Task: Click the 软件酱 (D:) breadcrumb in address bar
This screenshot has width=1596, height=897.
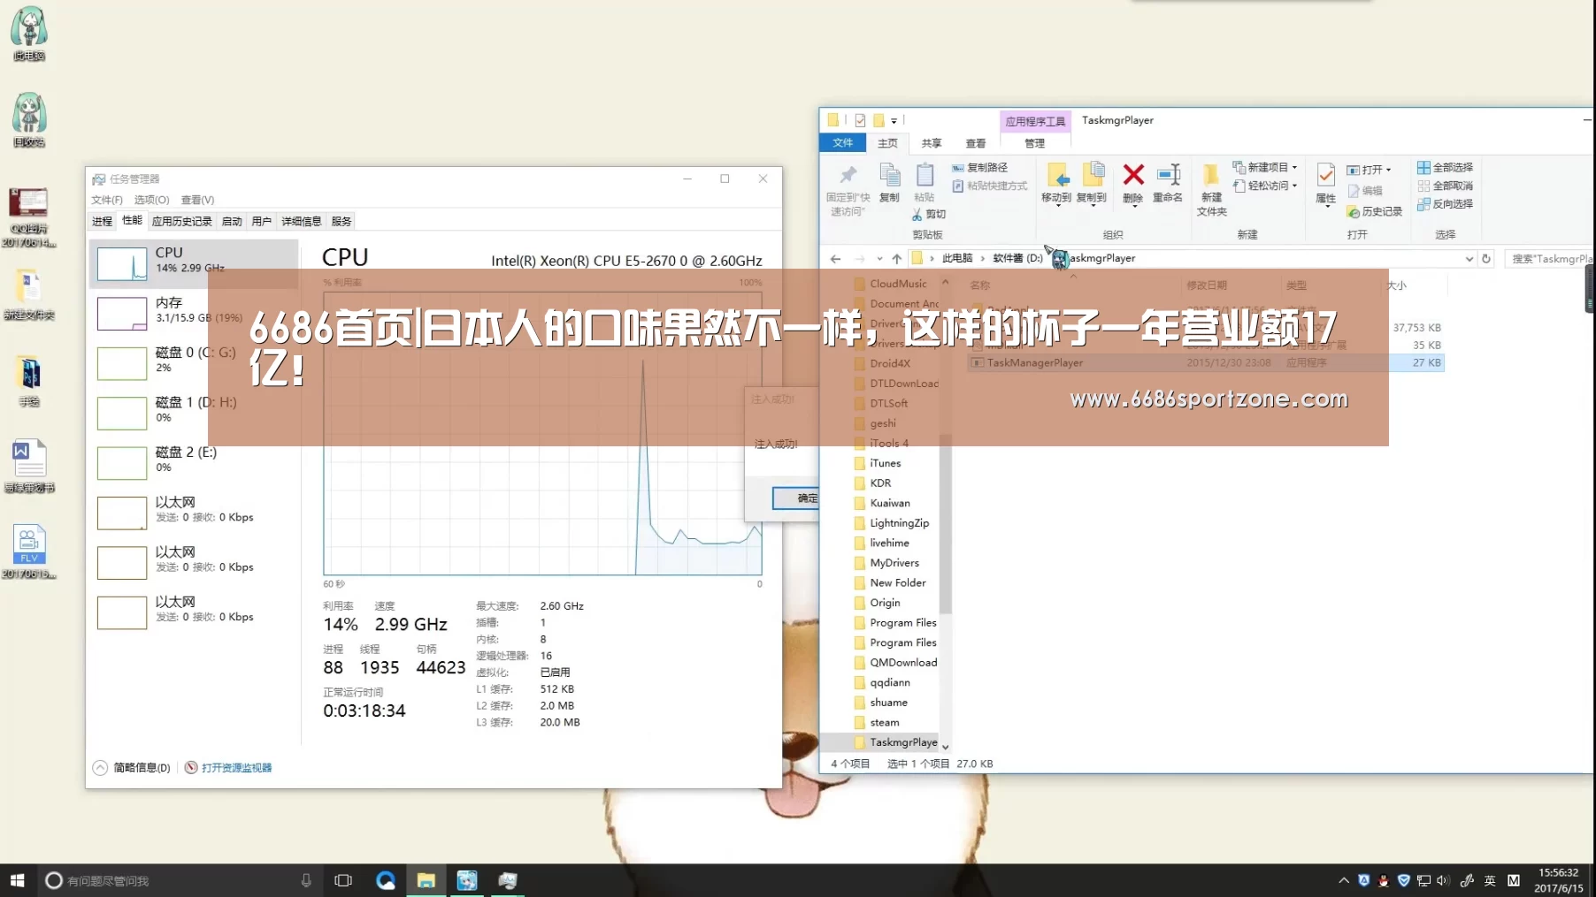Action: pyautogui.click(x=1017, y=259)
